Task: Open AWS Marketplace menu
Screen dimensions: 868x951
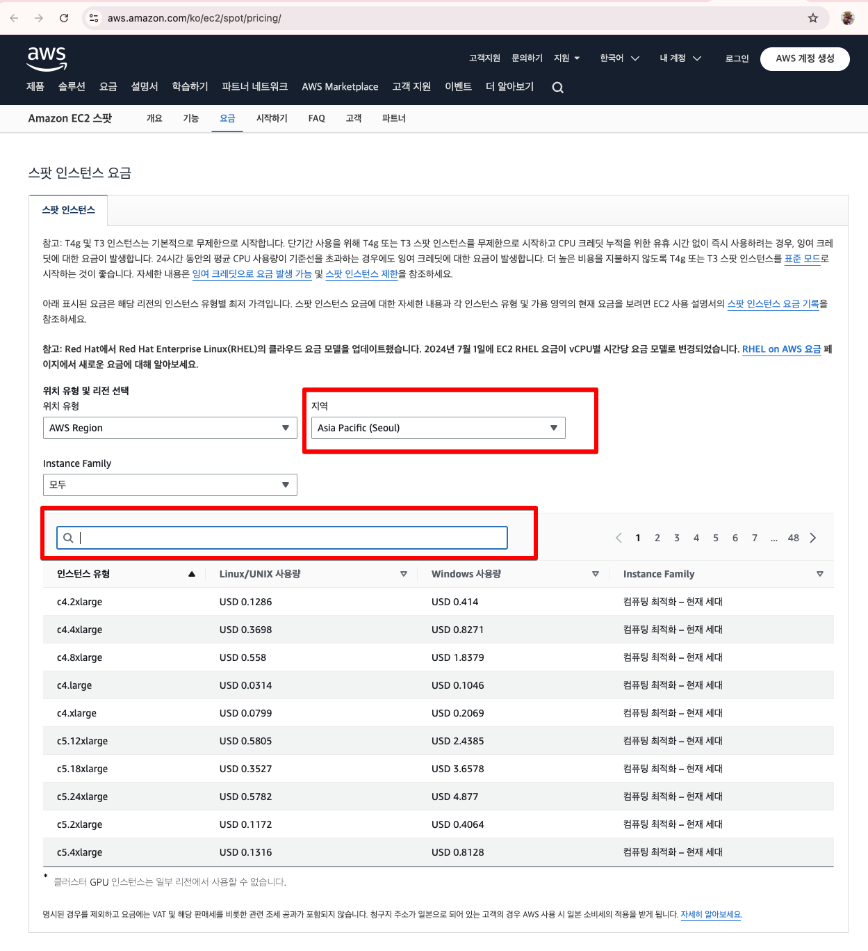Action: 340,86
